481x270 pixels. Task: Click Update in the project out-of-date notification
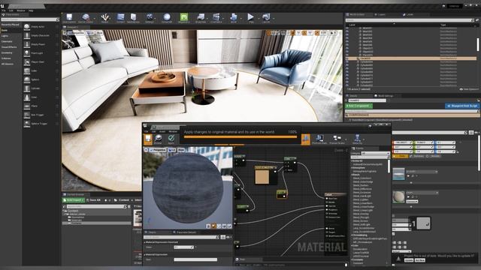coord(408,260)
